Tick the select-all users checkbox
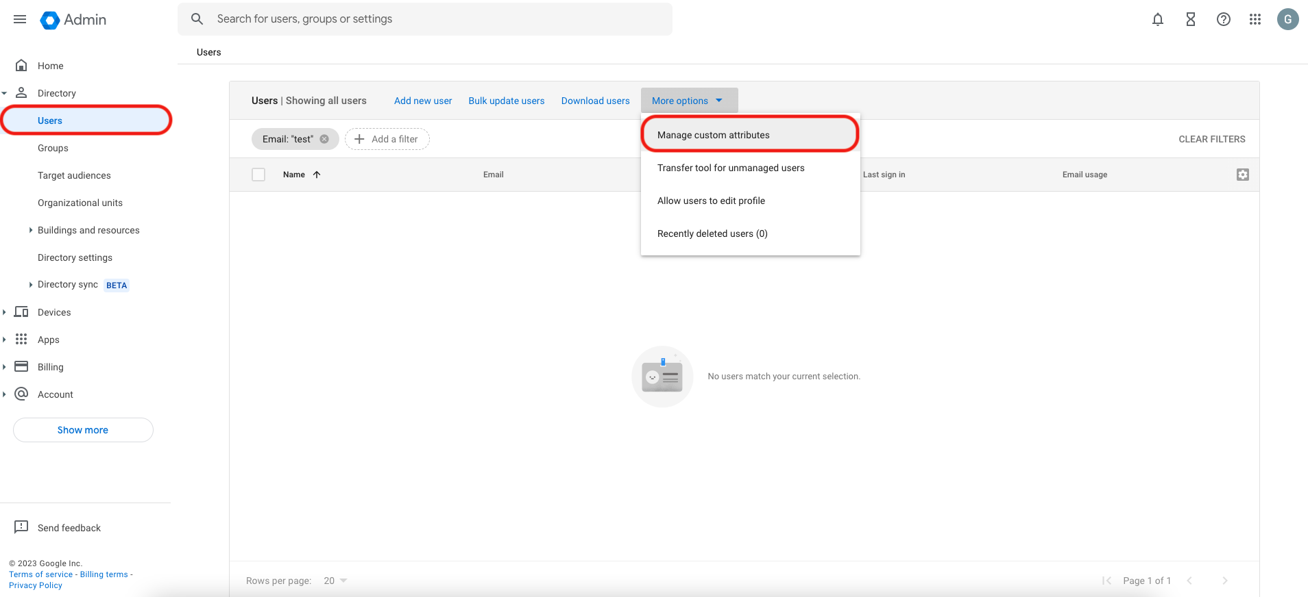The image size is (1308, 597). (258, 175)
